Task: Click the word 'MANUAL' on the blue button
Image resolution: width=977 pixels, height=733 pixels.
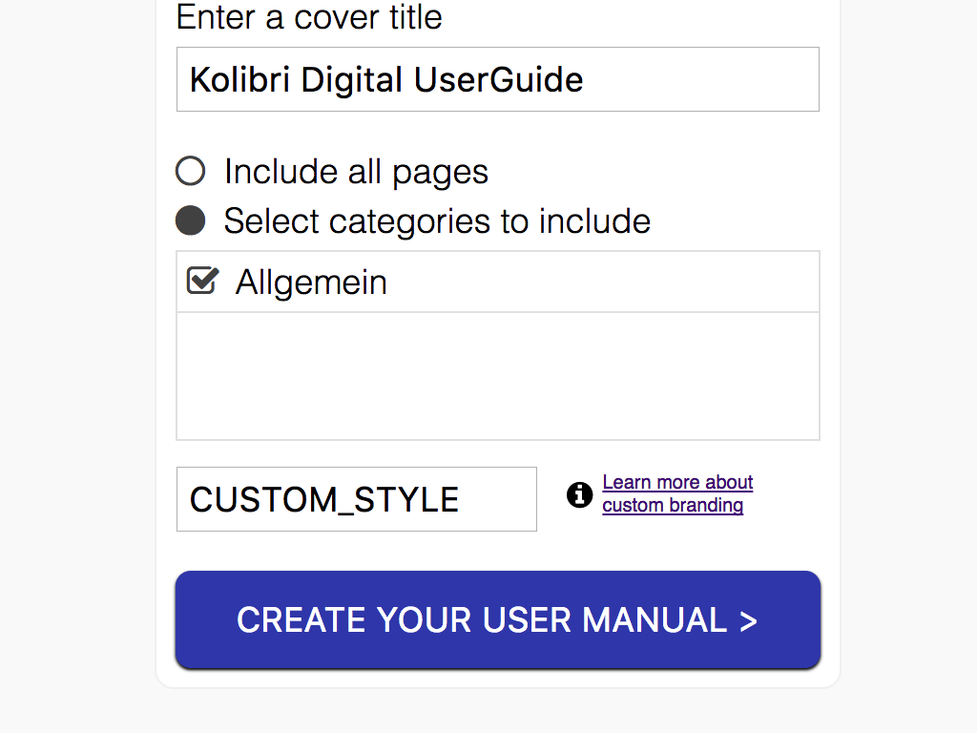Action: 655,620
